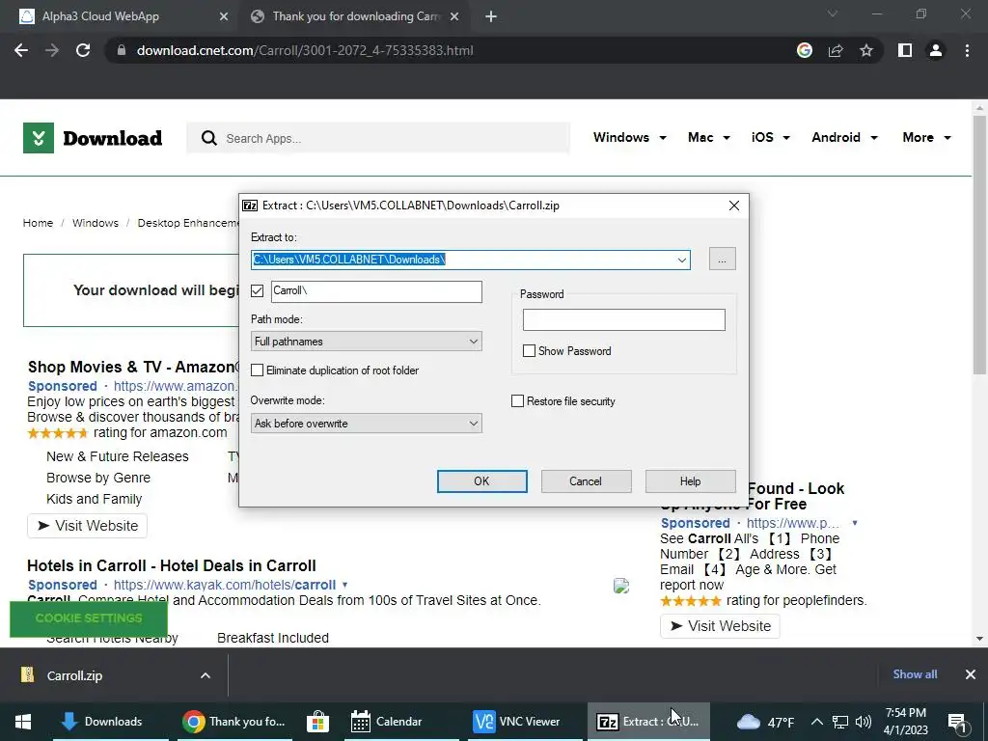
Task: Enable Restore file security
Action: 517,401
